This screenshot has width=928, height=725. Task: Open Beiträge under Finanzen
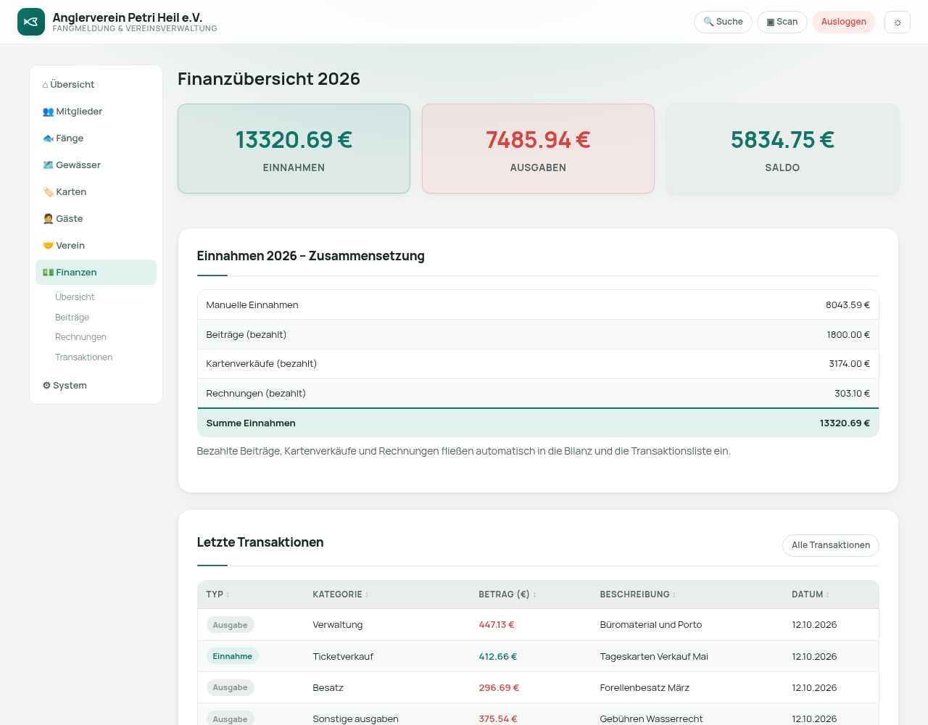pyautogui.click(x=72, y=318)
